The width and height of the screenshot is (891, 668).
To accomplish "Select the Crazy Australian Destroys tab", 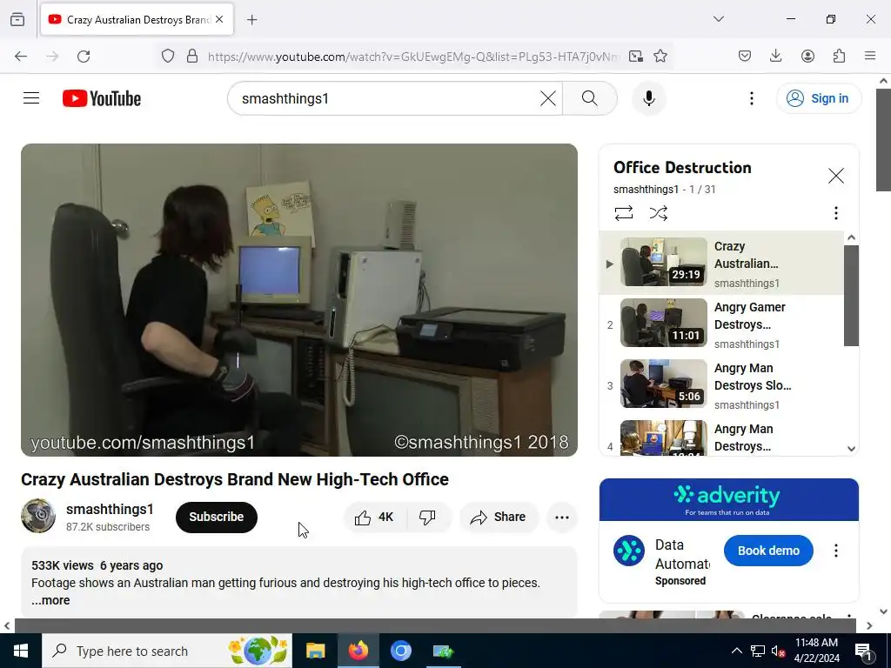I will click(x=137, y=19).
